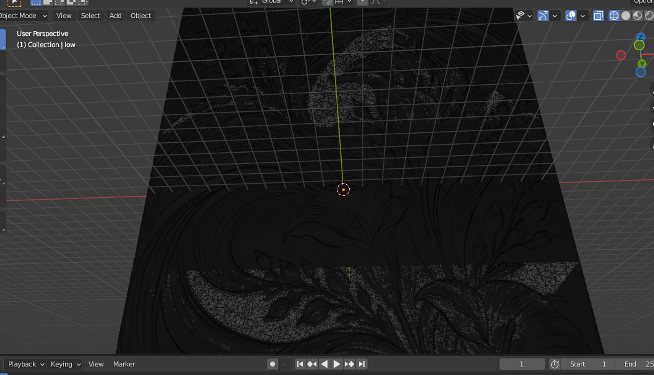Jump to the last frame
Screen dimensions: 654x375
tap(361, 364)
